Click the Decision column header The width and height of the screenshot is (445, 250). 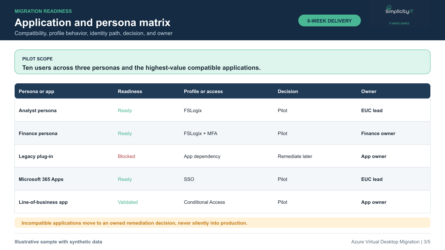click(x=288, y=91)
